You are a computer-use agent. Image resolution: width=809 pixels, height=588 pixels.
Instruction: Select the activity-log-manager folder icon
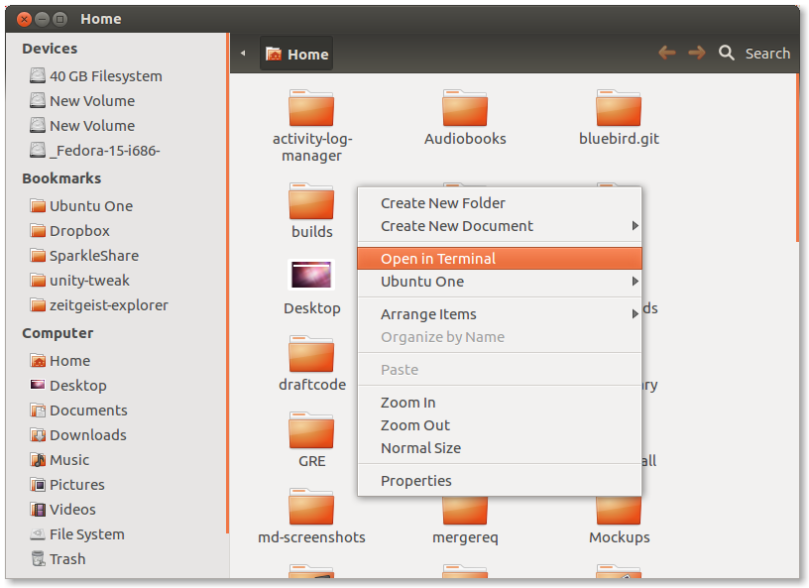coord(311,108)
